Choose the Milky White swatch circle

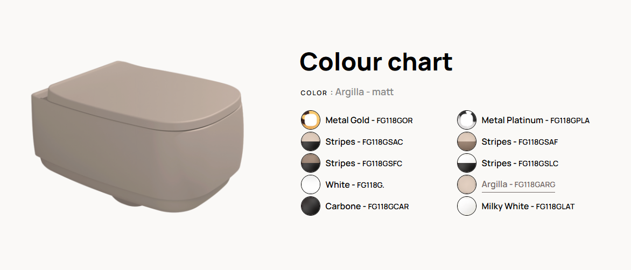[x=466, y=206]
